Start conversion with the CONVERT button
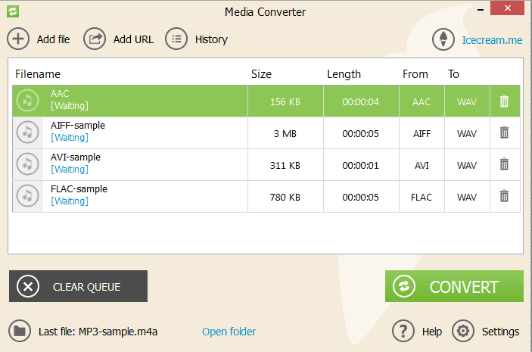The image size is (532, 352). [x=454, y=286]
